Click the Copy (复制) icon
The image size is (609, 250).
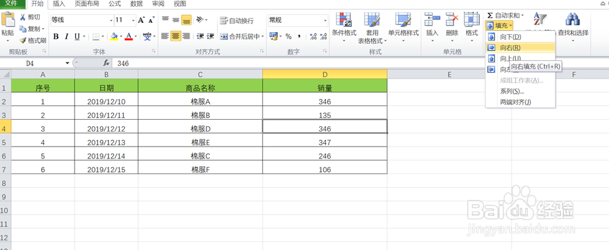point(22,29)
